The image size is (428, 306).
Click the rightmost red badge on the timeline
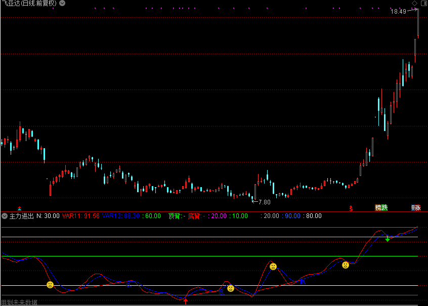pos(416,207)
